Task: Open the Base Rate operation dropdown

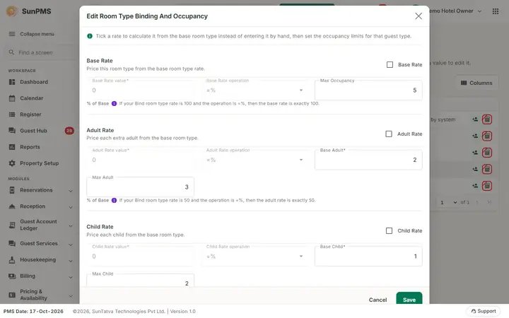Action: [255, 90]
